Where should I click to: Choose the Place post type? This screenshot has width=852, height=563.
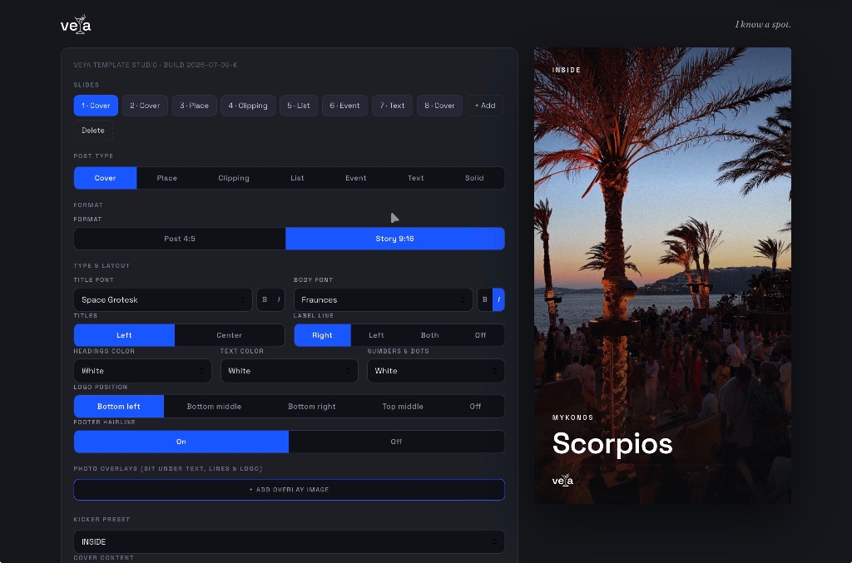[166, 178]
